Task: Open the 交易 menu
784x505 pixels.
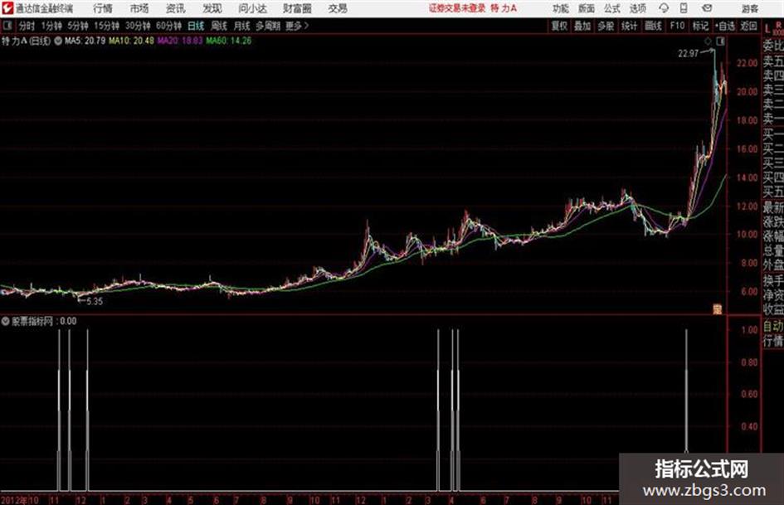Action: pyautogui.click(x=338, y=8)
